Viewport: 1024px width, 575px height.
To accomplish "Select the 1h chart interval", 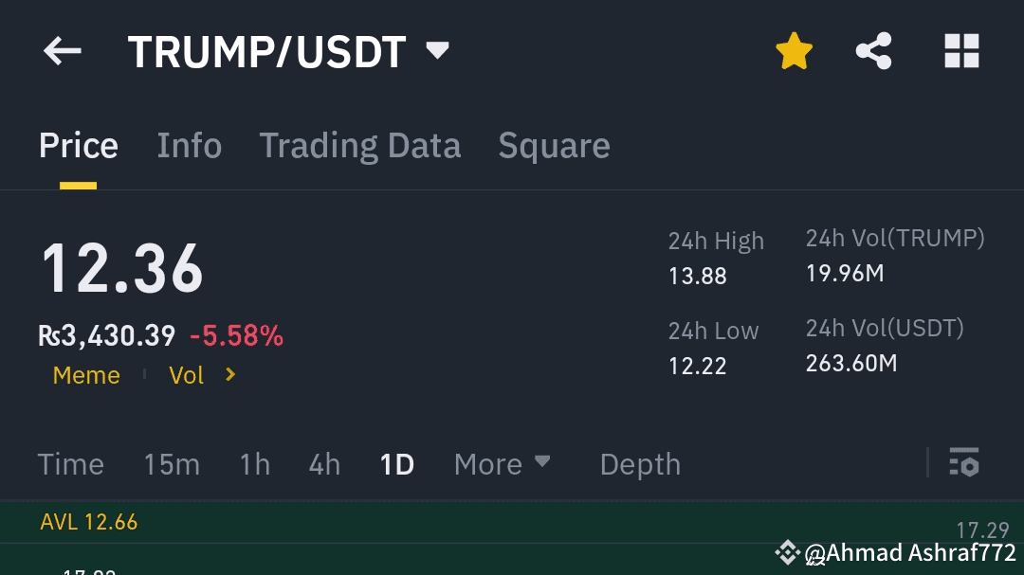I will (x=255, y=465).
